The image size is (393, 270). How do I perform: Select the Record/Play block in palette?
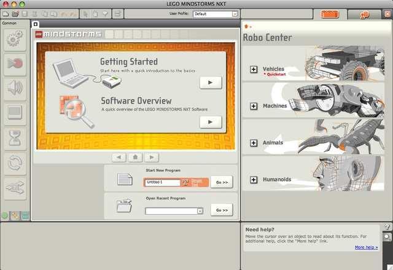click(15, 64)
